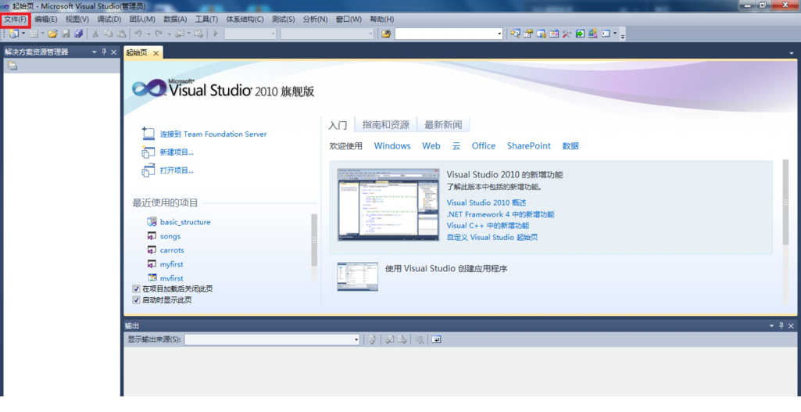This screenshot has height=412, width=801.
Task: Click the 新建项目 link
Action: [x=177, y=152]
